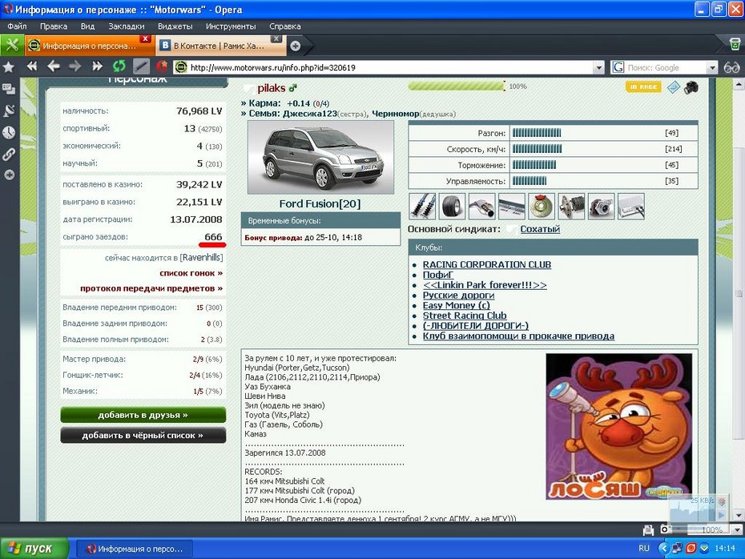Expand the address bar history dropdown

[598, 68]
